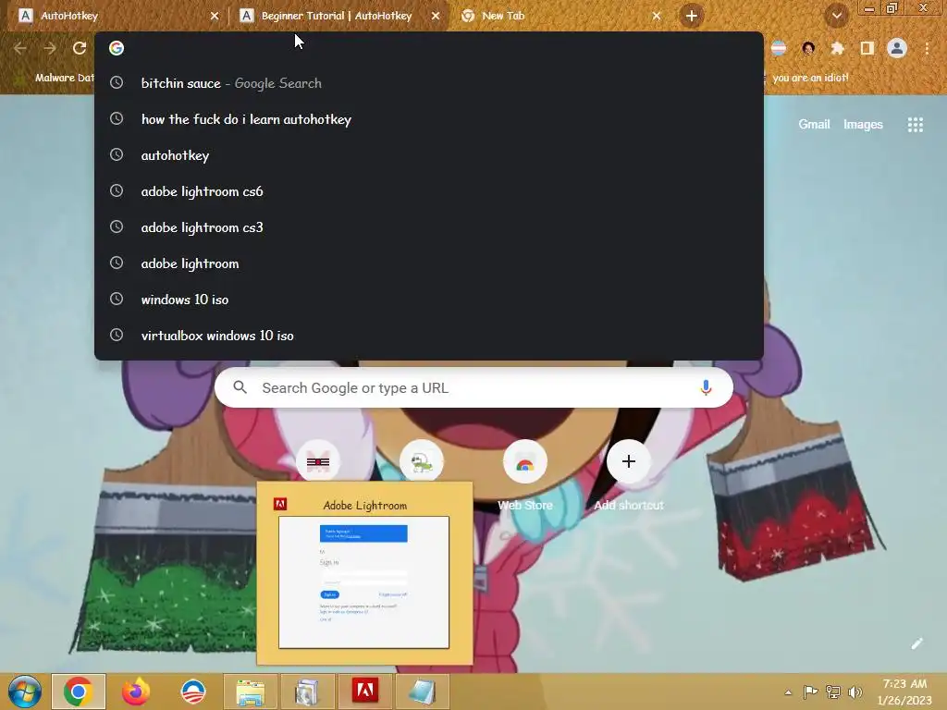The image size is (947, 710).
Task: Open the notepad taskbar icon
Action: click(422, 692)
